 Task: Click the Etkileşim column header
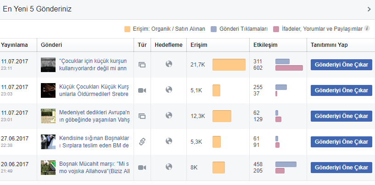point(265,45)
